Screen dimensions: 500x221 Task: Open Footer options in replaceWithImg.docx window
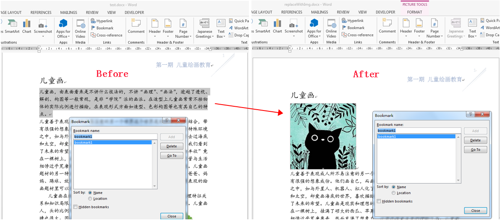tap(419, 28)
